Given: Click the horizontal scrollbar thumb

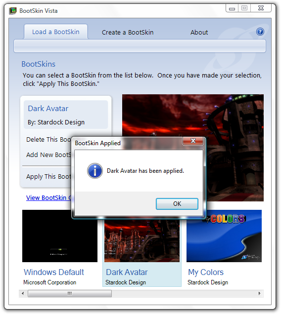Looking at the screenshot, I should pyautogui.click(x=70, y=294).
